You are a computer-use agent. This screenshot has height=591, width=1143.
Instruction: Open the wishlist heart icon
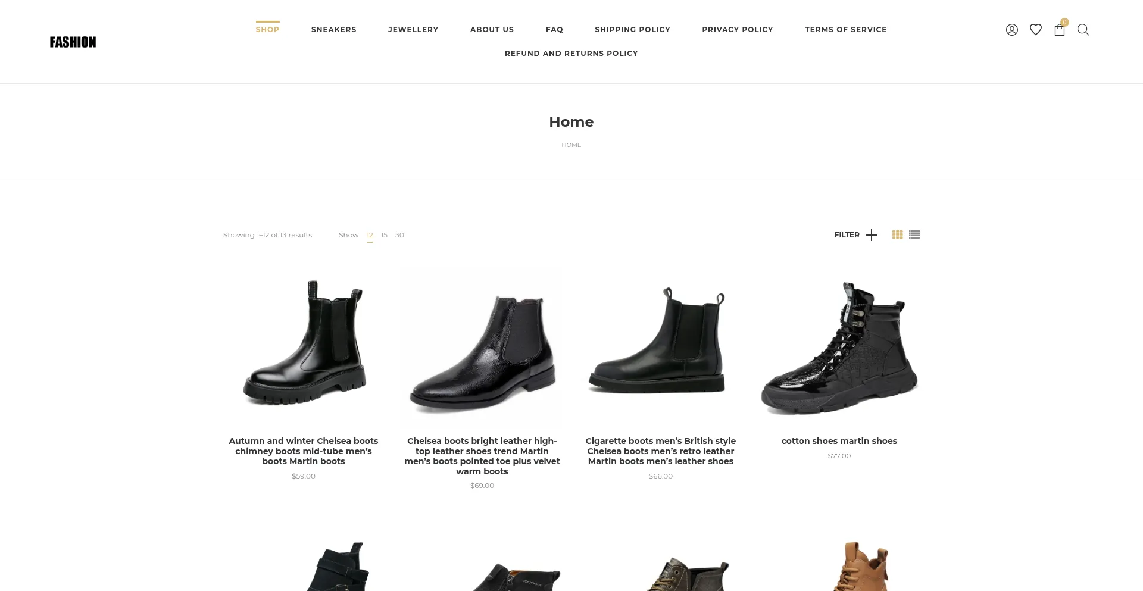coord(1036,30)
